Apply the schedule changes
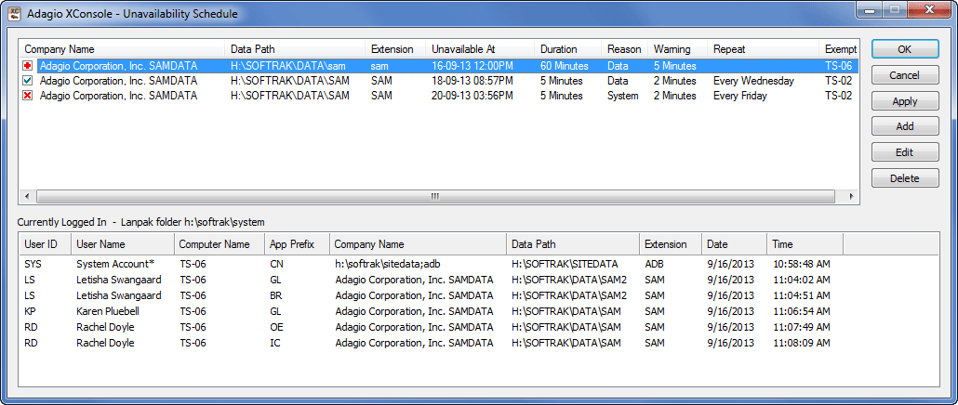This screenshot has width=958, height=405. (904, 101)
